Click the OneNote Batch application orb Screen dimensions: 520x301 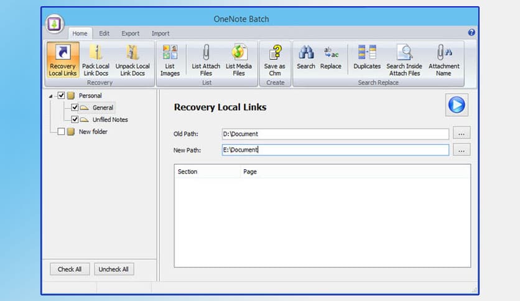click(x=54, y=24)
